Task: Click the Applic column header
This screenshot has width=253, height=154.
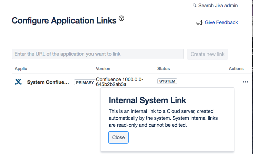Action: [x=21, y=69]
